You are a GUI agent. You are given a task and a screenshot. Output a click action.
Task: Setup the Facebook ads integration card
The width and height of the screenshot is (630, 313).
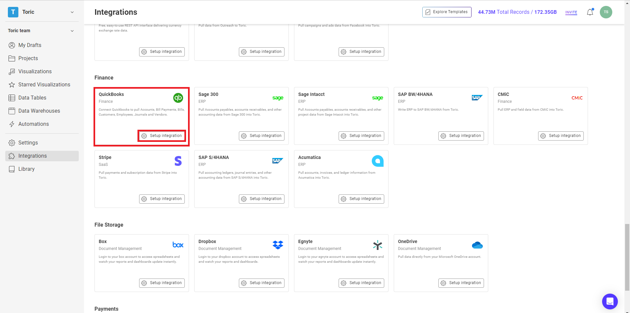tap(361, 52)
